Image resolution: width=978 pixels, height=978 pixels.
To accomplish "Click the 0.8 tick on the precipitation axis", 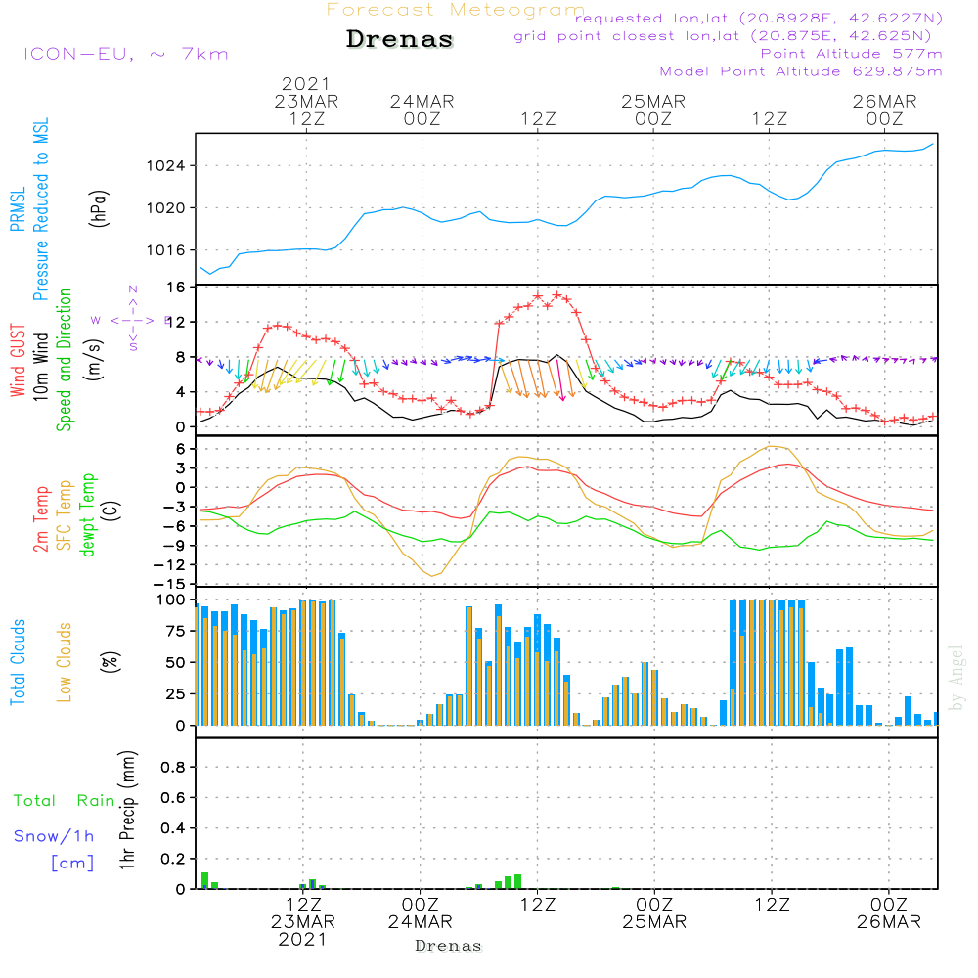I will click(x=173, y=768).
